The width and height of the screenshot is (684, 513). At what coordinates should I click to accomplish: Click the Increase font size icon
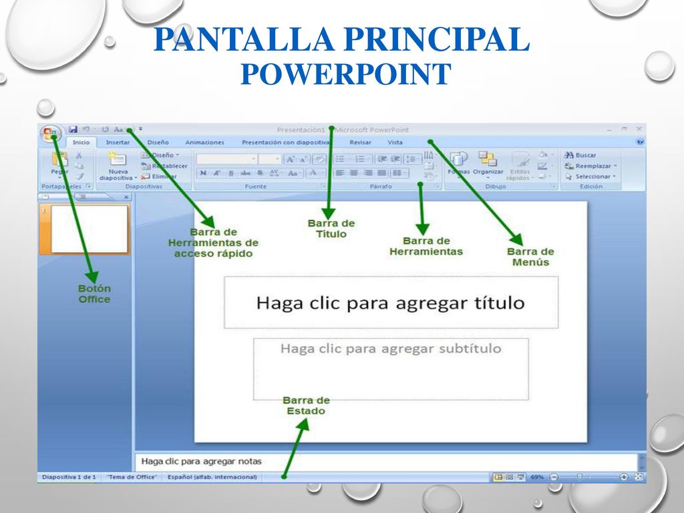(290, 159)
